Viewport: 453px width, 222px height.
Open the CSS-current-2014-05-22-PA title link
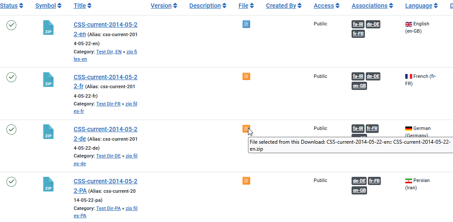click(105, 186)
